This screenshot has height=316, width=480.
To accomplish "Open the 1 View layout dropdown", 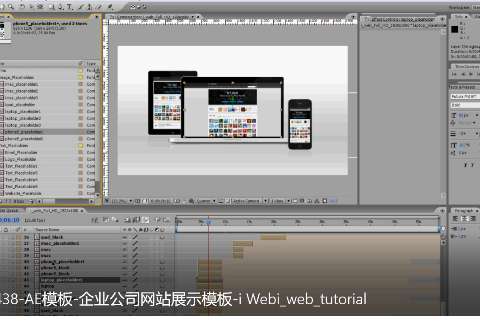I will (x=280, y=201).
